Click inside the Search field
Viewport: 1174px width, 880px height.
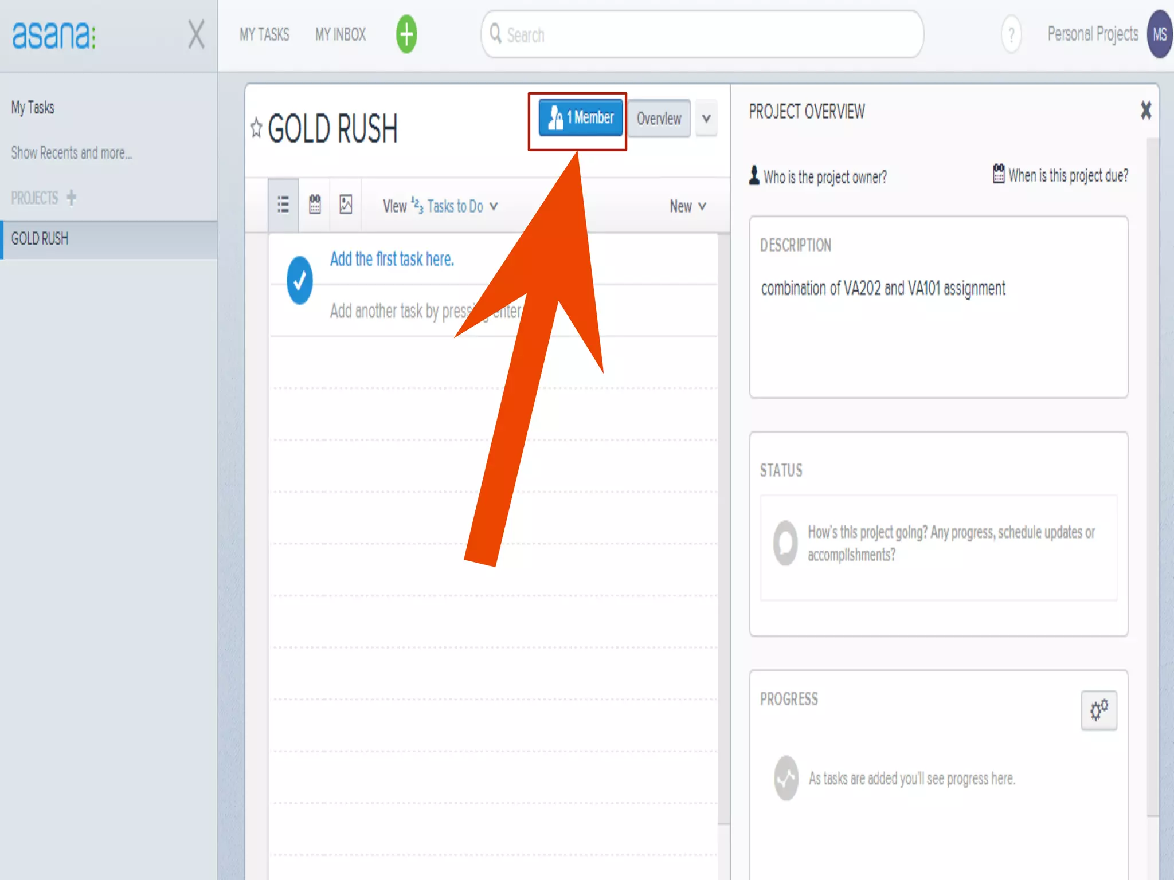(702, 35)
